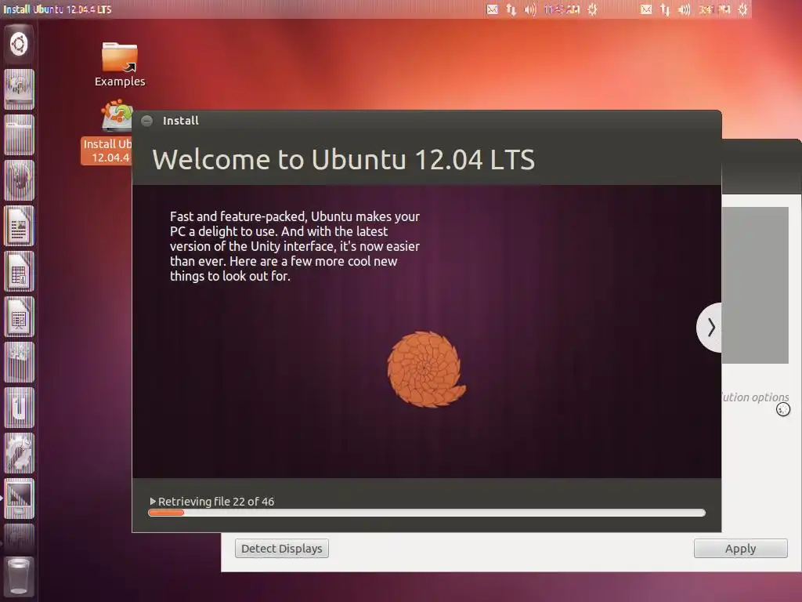Screen dimensions: 802x602
Task: Open the sound volume indicator next to 11:45 AM
Action: (530, 9)
